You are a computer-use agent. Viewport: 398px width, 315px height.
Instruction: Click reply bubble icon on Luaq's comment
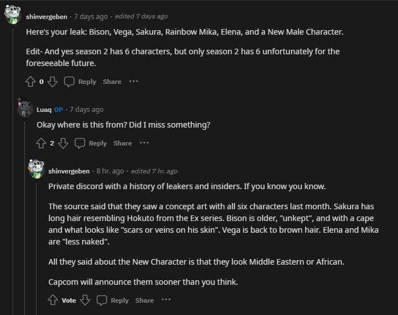tap(80, 143)
